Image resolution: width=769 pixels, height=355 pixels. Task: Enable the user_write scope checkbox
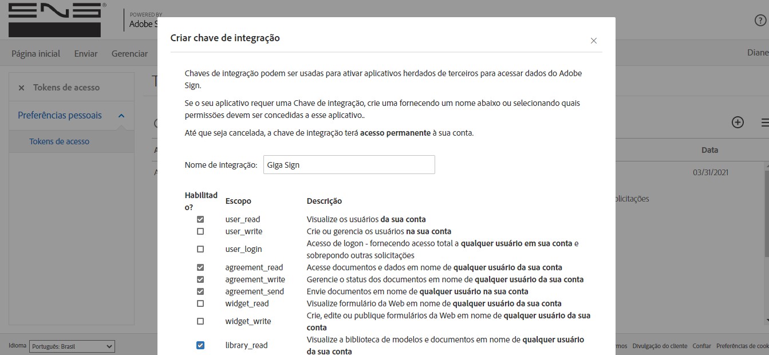200,231
